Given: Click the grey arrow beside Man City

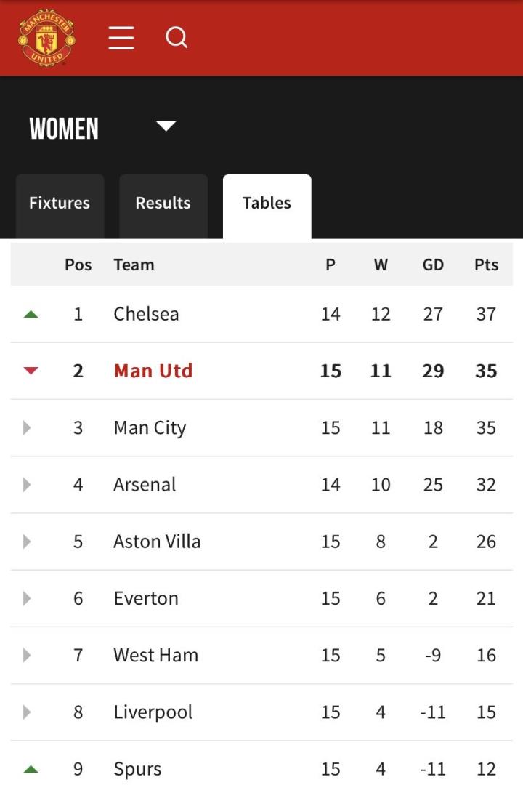Looking at the screenshot, I should [x=28, y=427].
